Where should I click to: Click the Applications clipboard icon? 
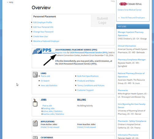coord(35,123)
